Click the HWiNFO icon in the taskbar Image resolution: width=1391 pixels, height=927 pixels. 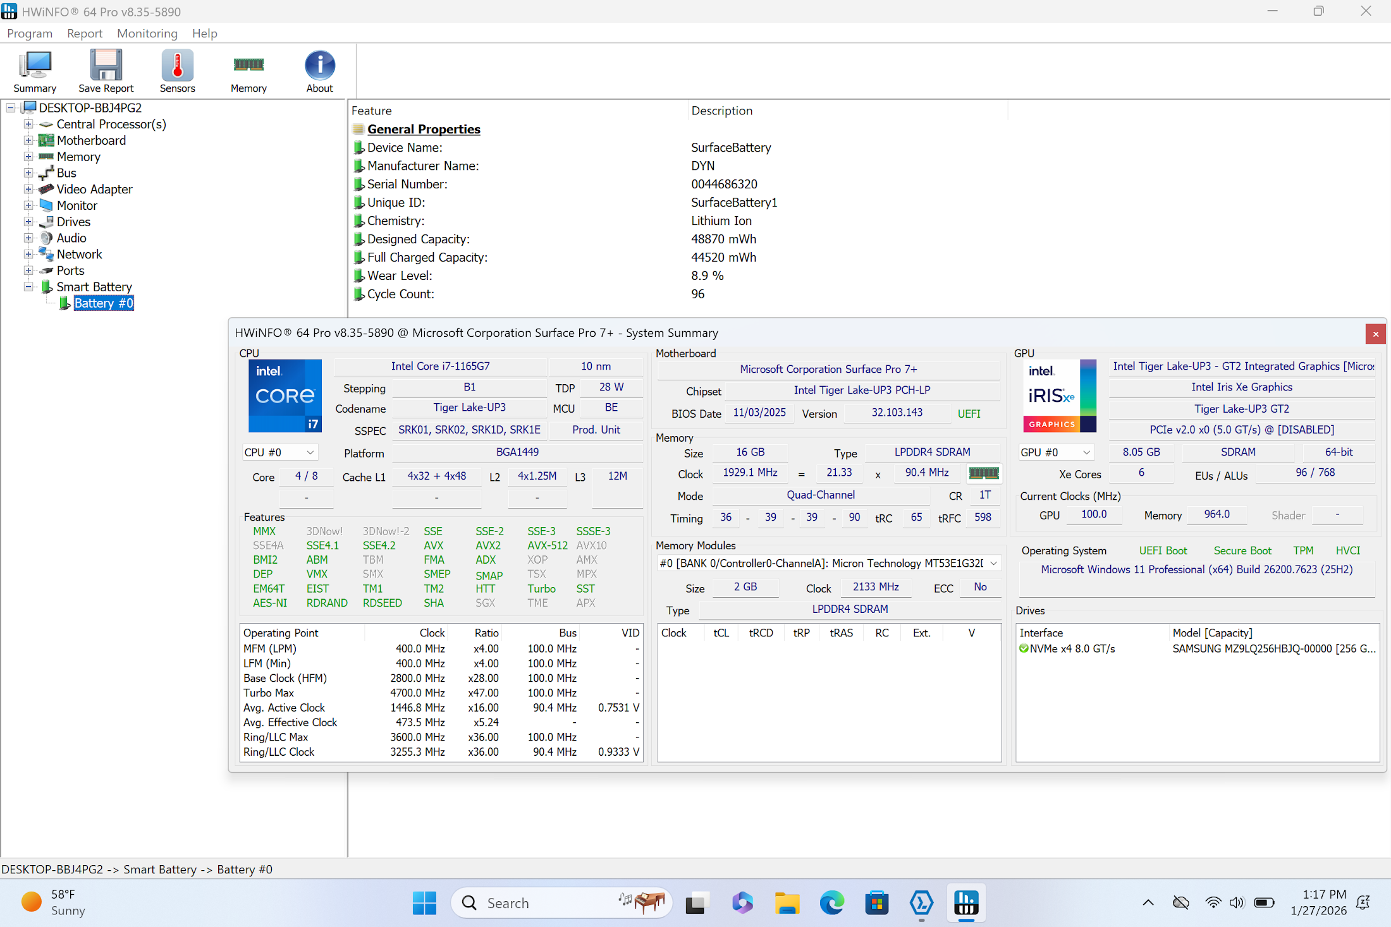point(966,902)
